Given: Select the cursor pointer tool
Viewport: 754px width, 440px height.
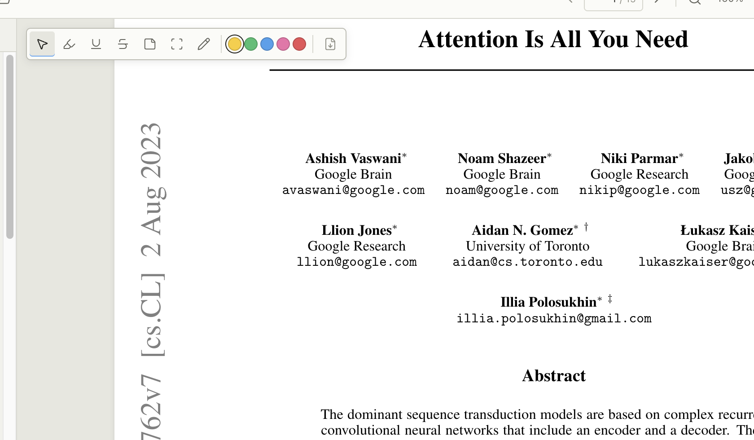Looking at the screenshot, I should (x=42, y=44).
